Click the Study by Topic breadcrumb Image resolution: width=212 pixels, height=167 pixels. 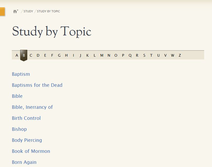click(48, 11)
